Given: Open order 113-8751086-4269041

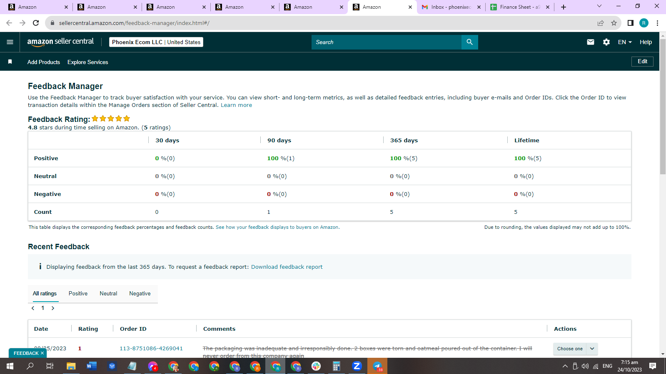Looking at the screenshot, I should tap(151, 349).
